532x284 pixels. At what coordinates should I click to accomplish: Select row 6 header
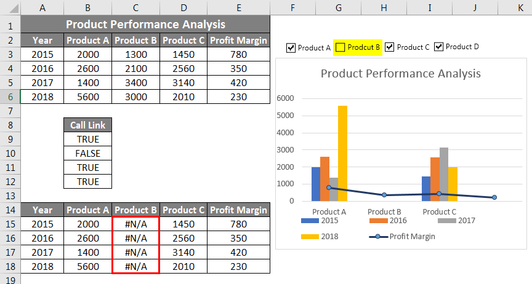[x=10, y=97]
